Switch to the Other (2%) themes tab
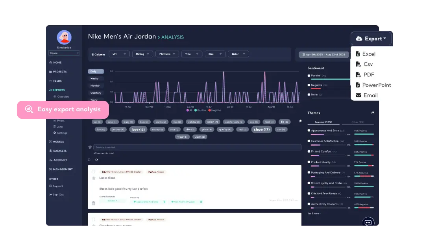Viewport: 425px width, 251px height. pos(357,122)
